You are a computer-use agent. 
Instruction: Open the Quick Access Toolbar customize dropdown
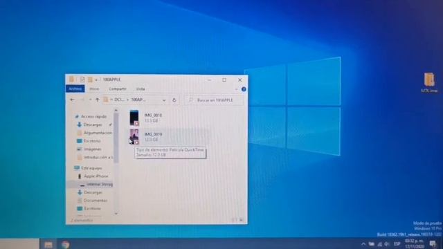point(96,80)
